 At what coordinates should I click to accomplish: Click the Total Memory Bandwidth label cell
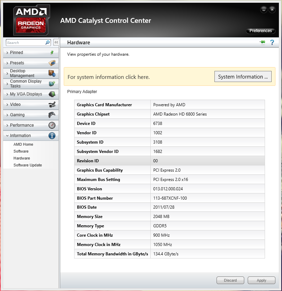pos(112,254)
